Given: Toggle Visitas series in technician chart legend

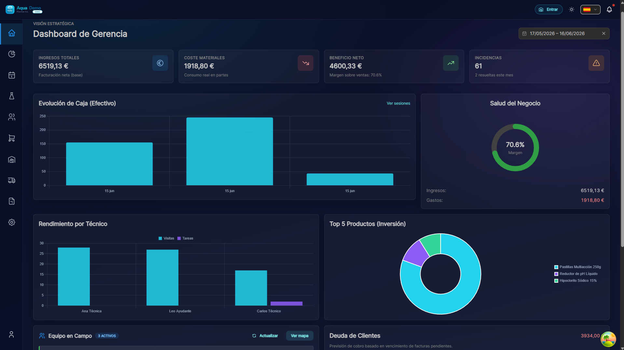Looking at the screenshot, I should point(166,238).
